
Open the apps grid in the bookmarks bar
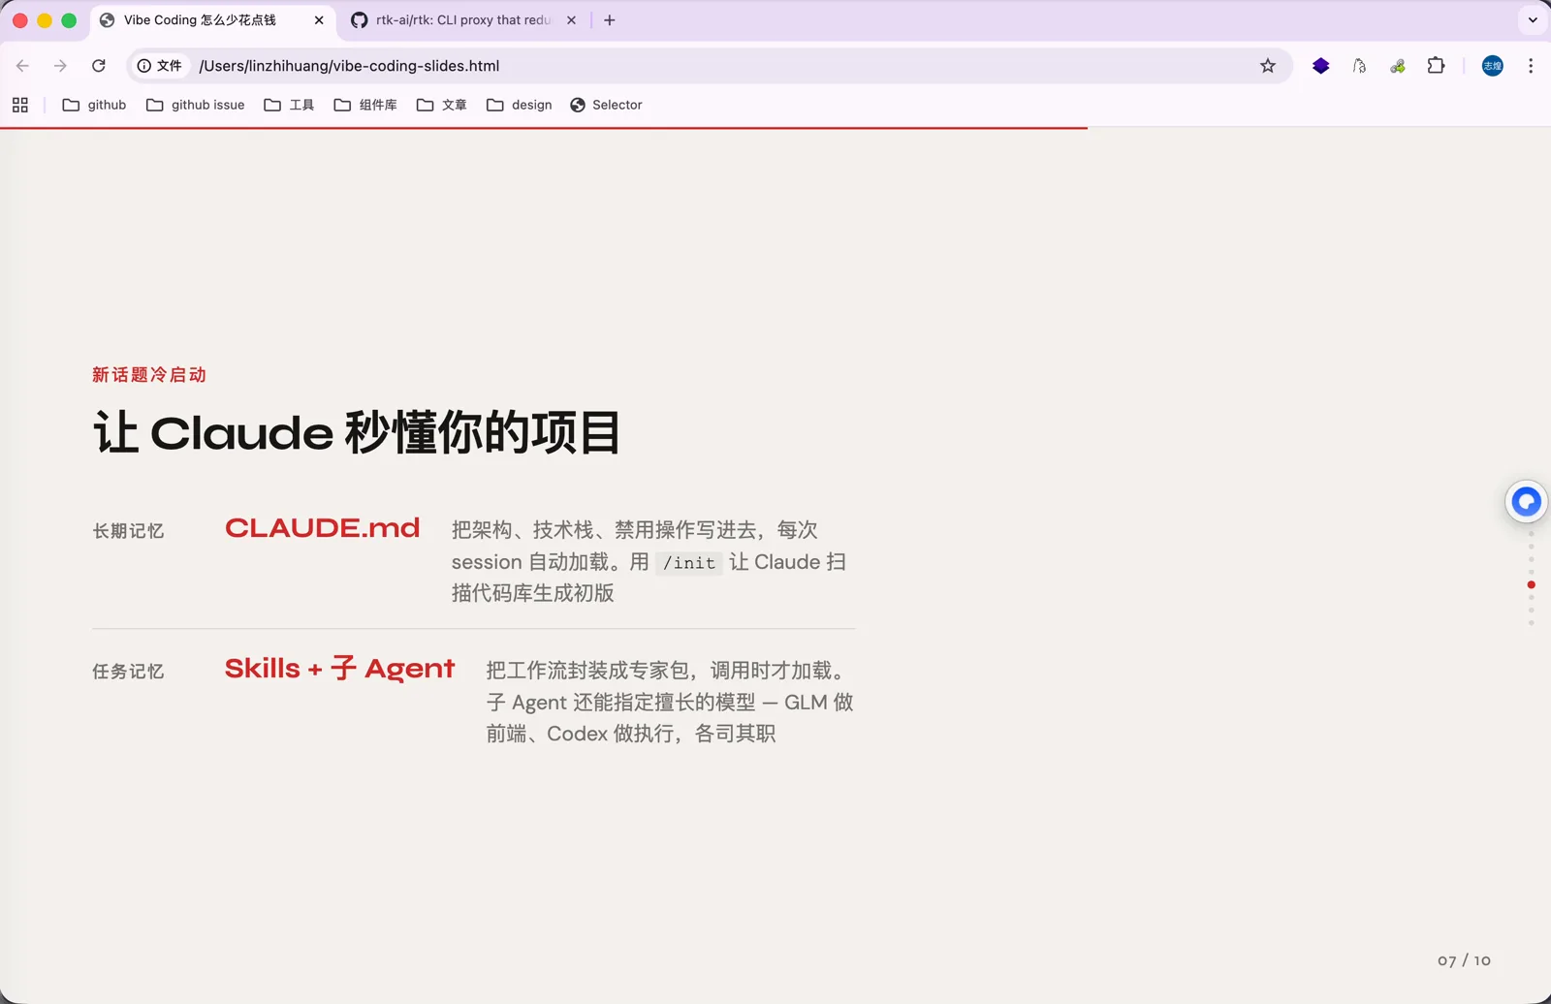(x=20, y=105)
